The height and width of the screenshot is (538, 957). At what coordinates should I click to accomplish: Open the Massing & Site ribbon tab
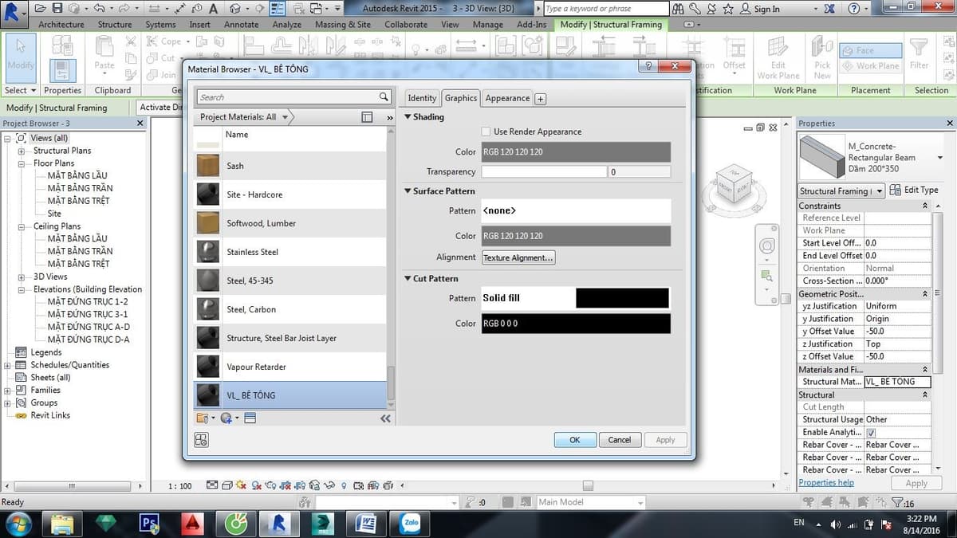343,25
